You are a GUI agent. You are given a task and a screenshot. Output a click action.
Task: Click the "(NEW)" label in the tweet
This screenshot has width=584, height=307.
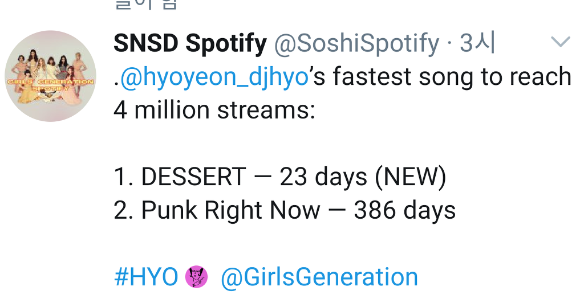coord(410,177)
